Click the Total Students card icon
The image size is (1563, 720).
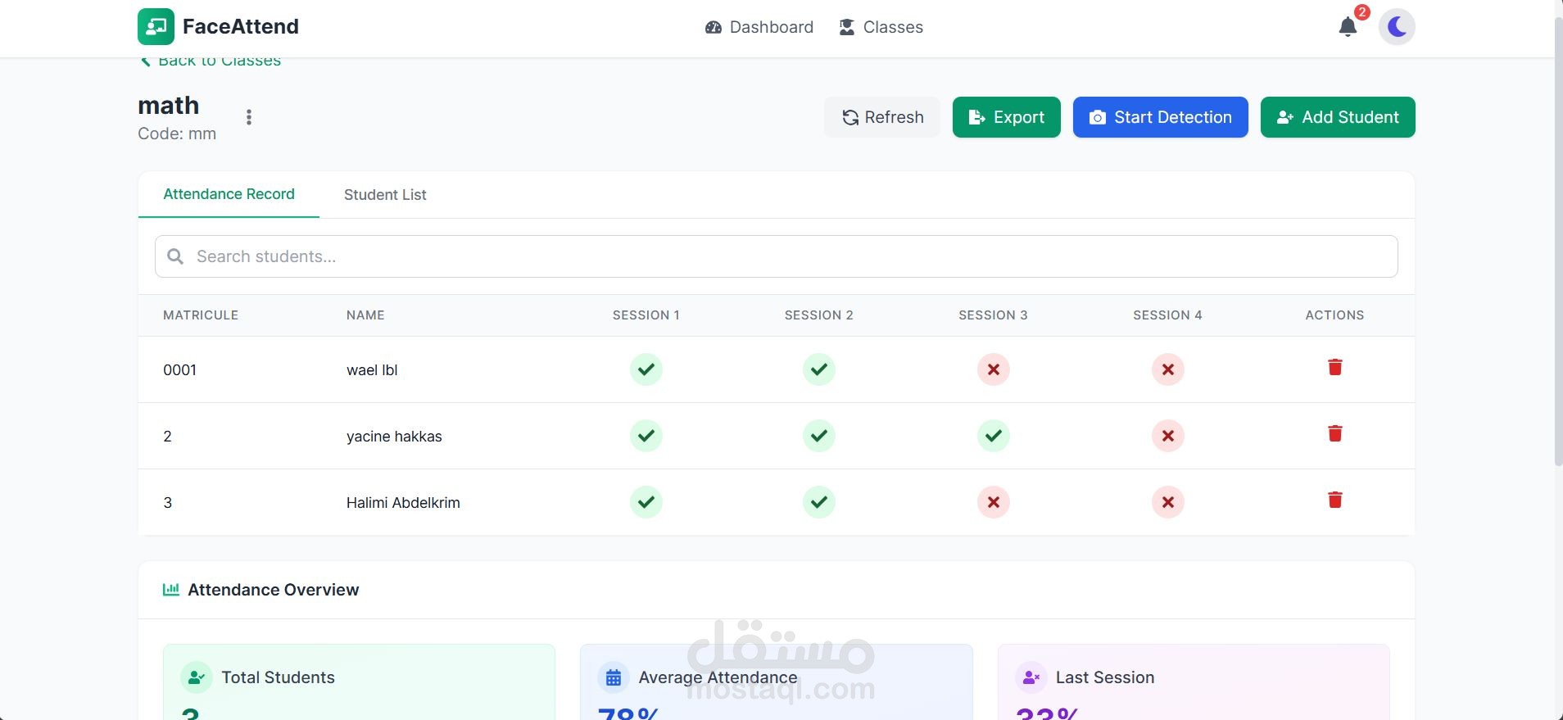pyautogui.click(x=196, y=677)
